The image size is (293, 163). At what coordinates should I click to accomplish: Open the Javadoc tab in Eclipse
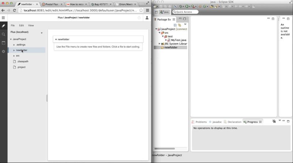pos(215,122)
